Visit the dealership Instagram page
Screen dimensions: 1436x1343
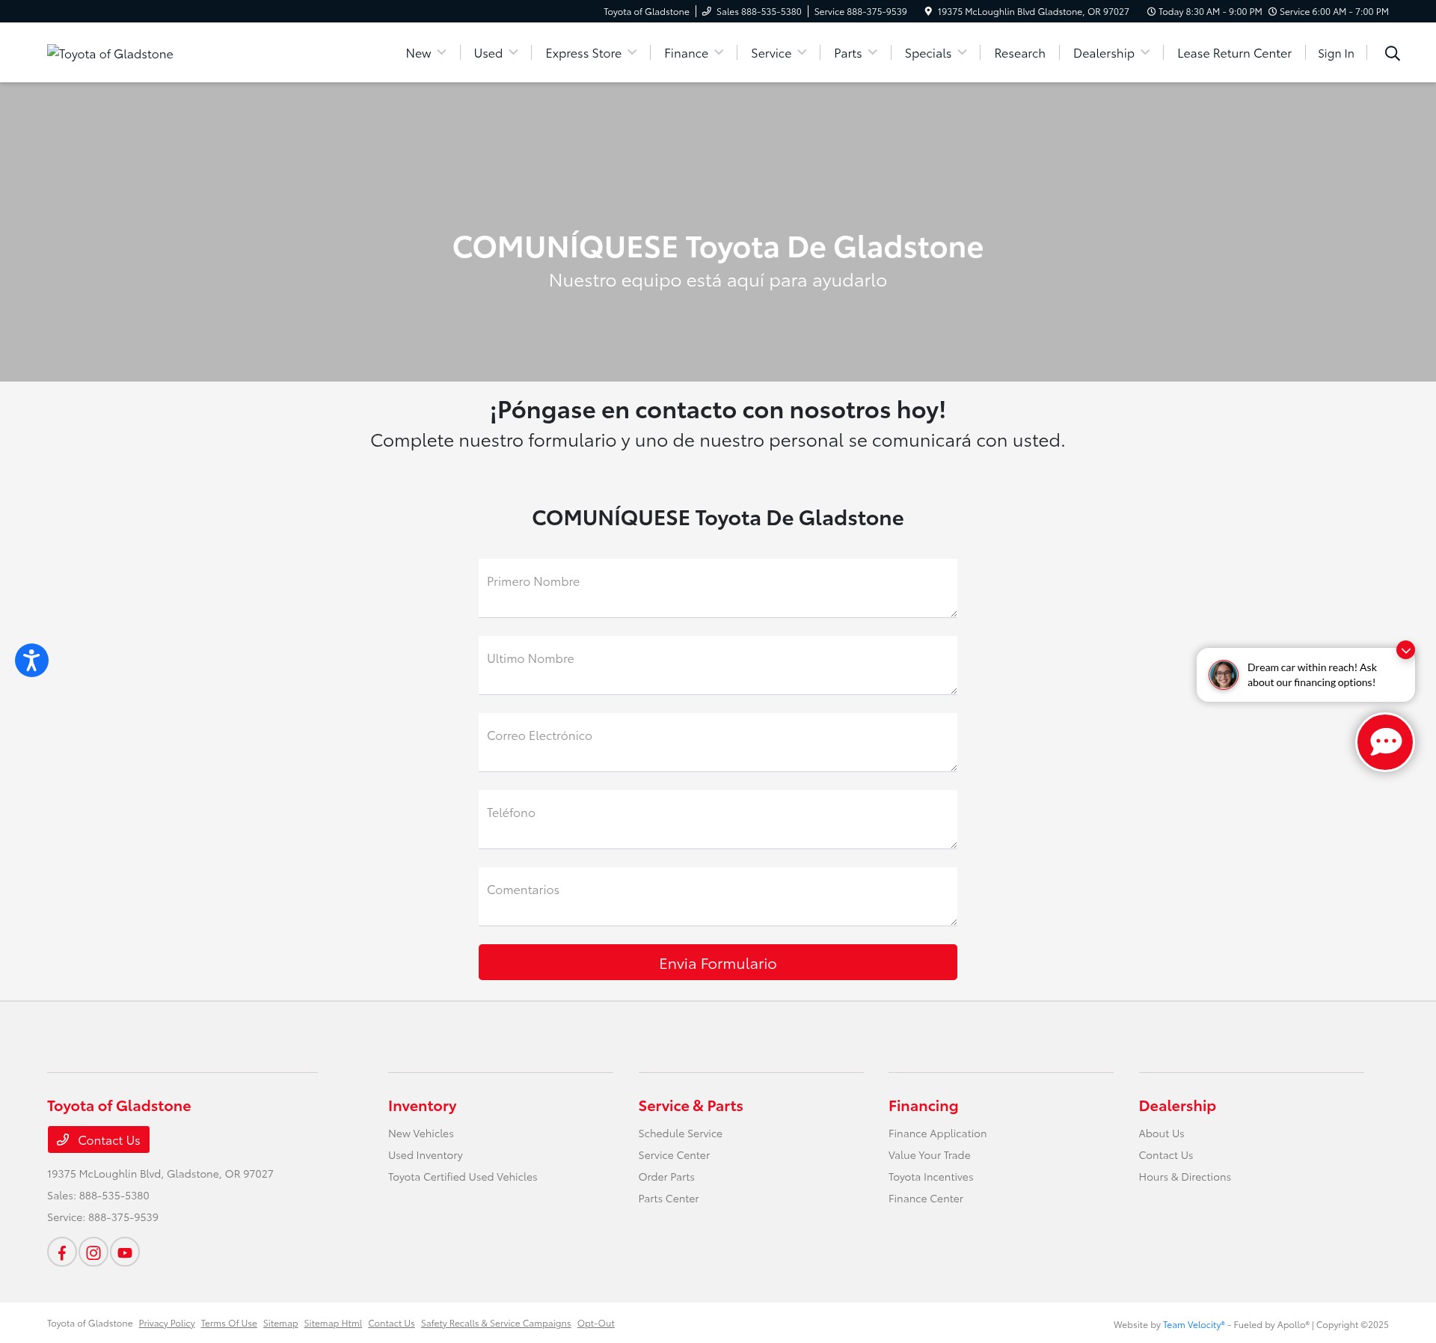point(93,1252)
